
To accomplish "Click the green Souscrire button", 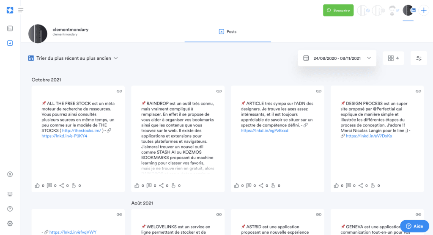I will point(338,10).
